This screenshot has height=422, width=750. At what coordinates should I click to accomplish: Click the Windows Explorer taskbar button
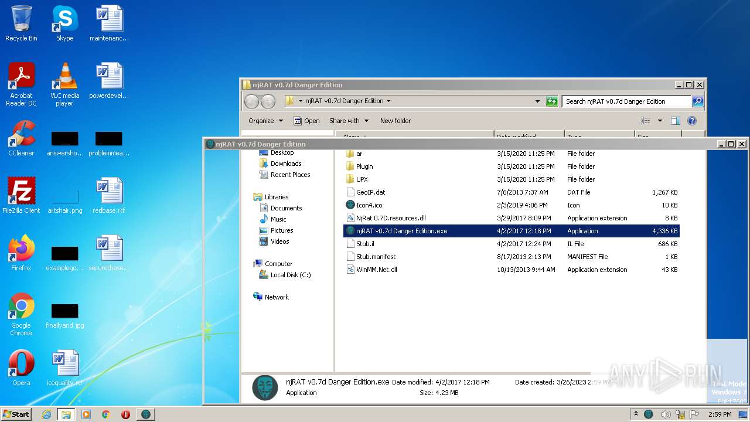click(x=66, y=414)
